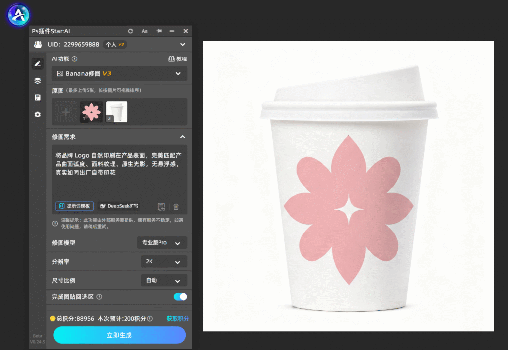Click into the retouch prompt text area
This screenshot has width=508, height=350.
coord(119,173)
